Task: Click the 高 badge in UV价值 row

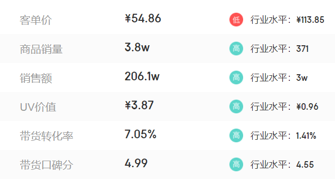Action: (236, 106)
